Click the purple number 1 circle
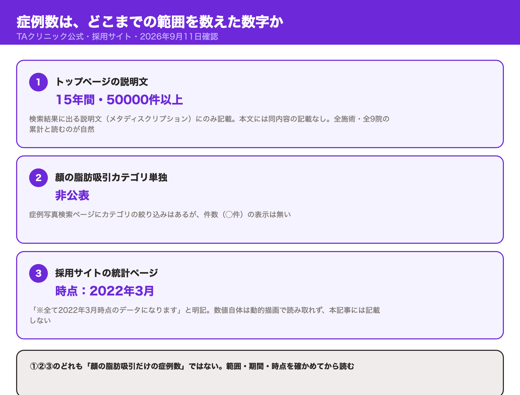This screenshot has height=395, width=520. click(38, 82)
